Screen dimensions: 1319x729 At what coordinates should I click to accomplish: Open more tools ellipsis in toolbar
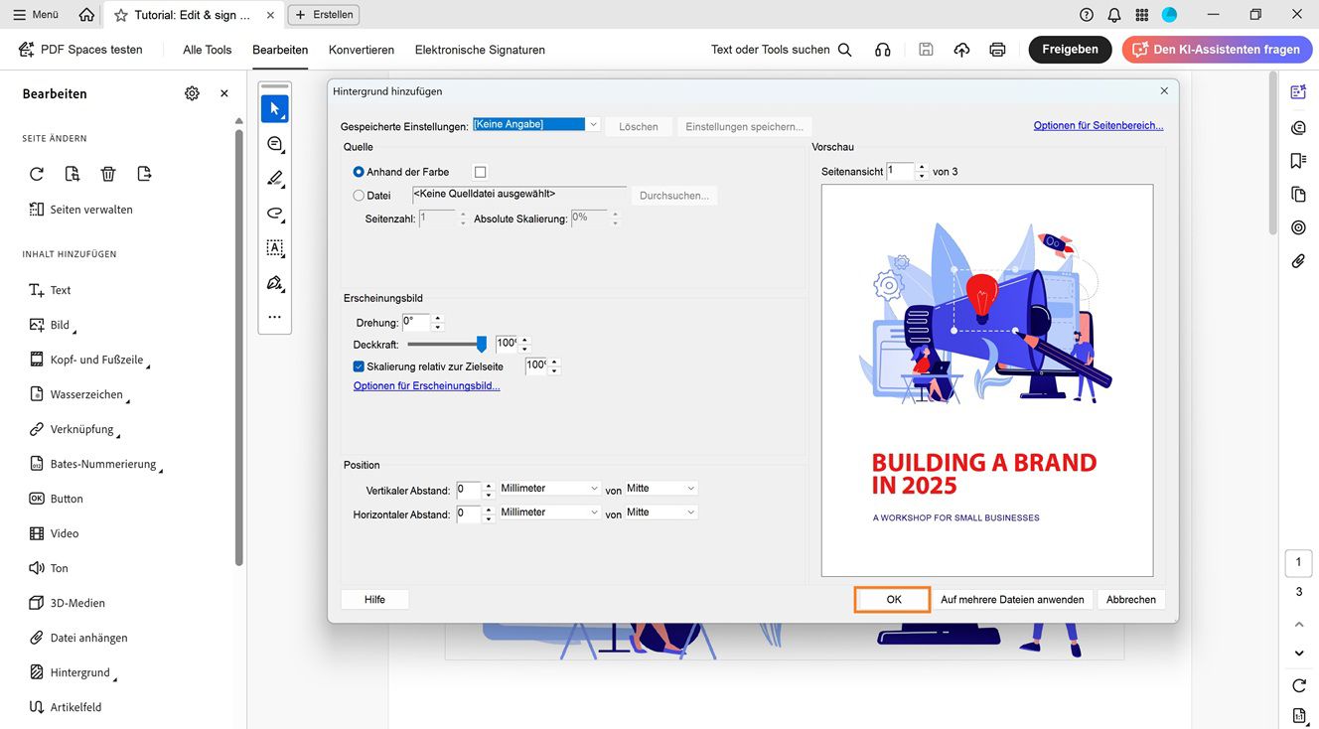tap(275, 318)
